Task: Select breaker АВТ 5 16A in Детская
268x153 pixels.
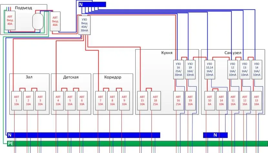Action: pyautogui.click(x=70, y=101)
